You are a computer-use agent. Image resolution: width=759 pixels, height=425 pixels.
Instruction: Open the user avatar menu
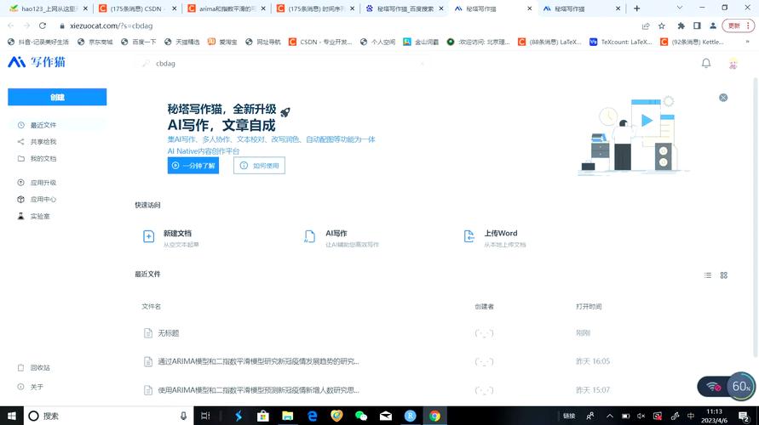(x=733, y=63)
